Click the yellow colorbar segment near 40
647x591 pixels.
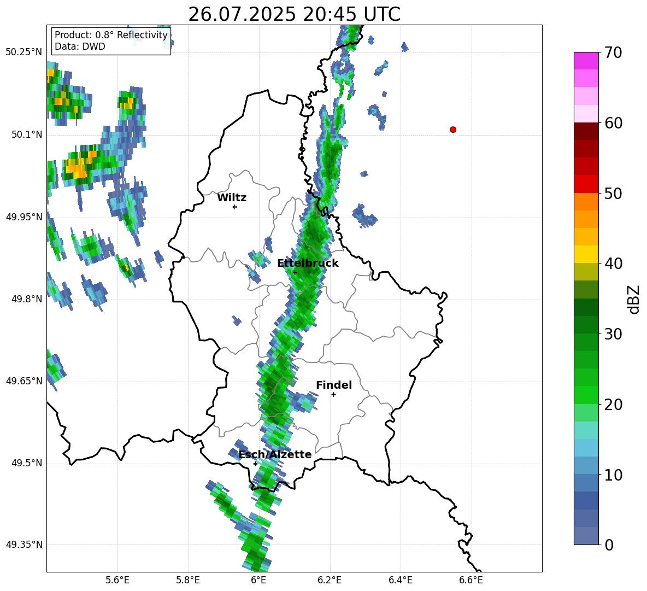586,254
